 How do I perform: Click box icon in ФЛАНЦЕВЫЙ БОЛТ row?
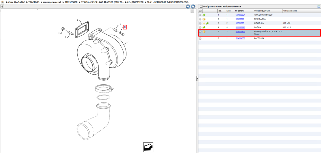pyautogui.click(x=204, y=32)
